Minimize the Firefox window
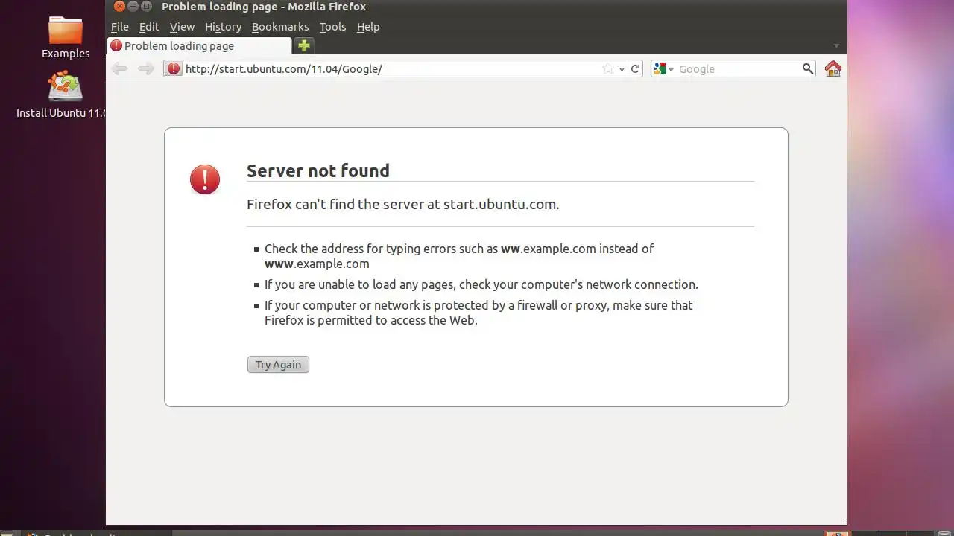 click(x=133, y=7)
